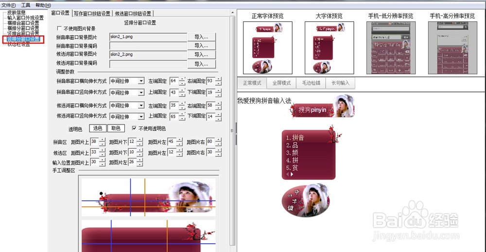Screen dimensions: 486x252
Task: Adjust 候选区 距图片右 stepper showing 30
Action: tap(219, 153)
